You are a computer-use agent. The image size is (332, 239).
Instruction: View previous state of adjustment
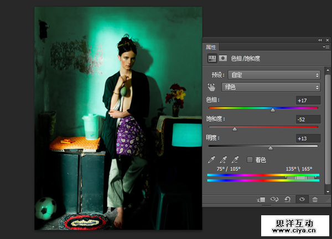pyautogui.click(x=274, y=199)
